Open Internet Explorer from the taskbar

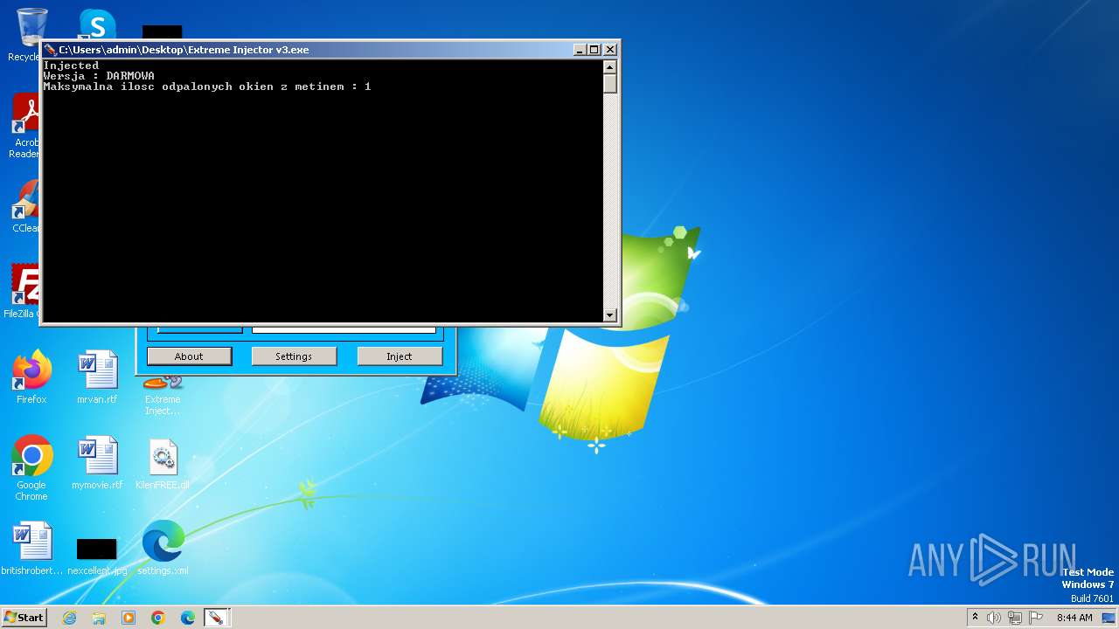point(69,618)
